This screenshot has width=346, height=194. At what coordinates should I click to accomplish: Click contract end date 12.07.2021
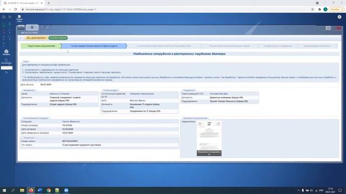click(68, 133)
